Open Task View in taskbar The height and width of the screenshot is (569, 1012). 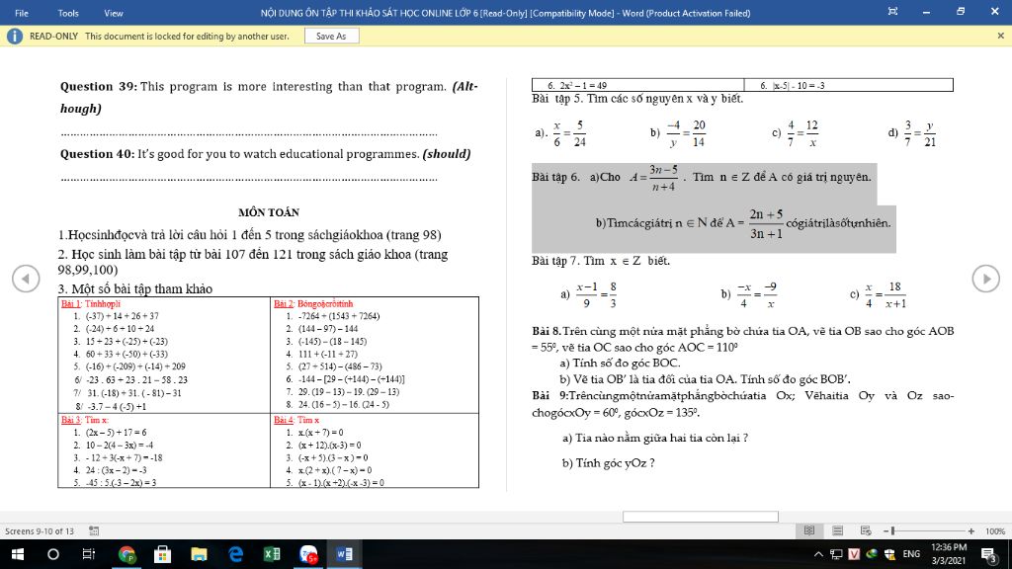tap(88, 554)
